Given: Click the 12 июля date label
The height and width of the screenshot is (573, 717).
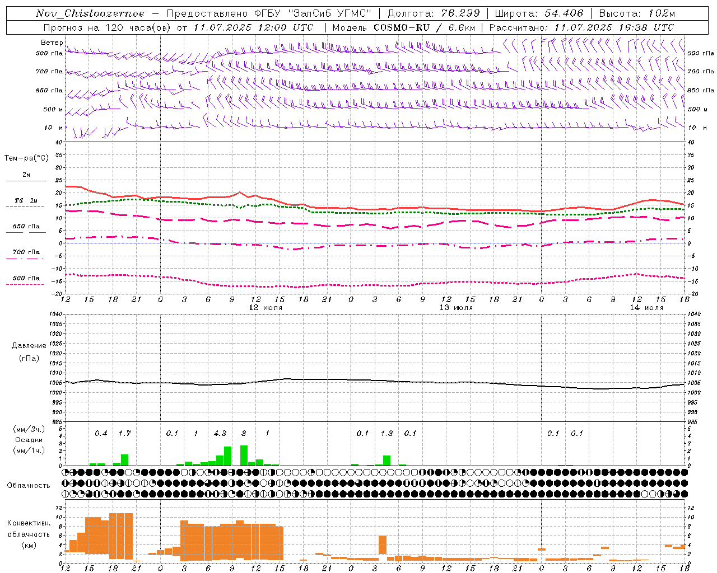Looking at the screenshot, I should pos(266,308).
